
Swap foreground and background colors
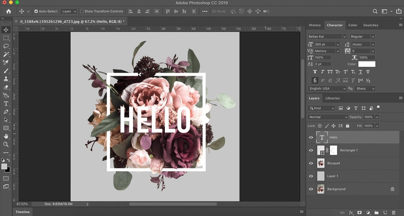[8, 160]
